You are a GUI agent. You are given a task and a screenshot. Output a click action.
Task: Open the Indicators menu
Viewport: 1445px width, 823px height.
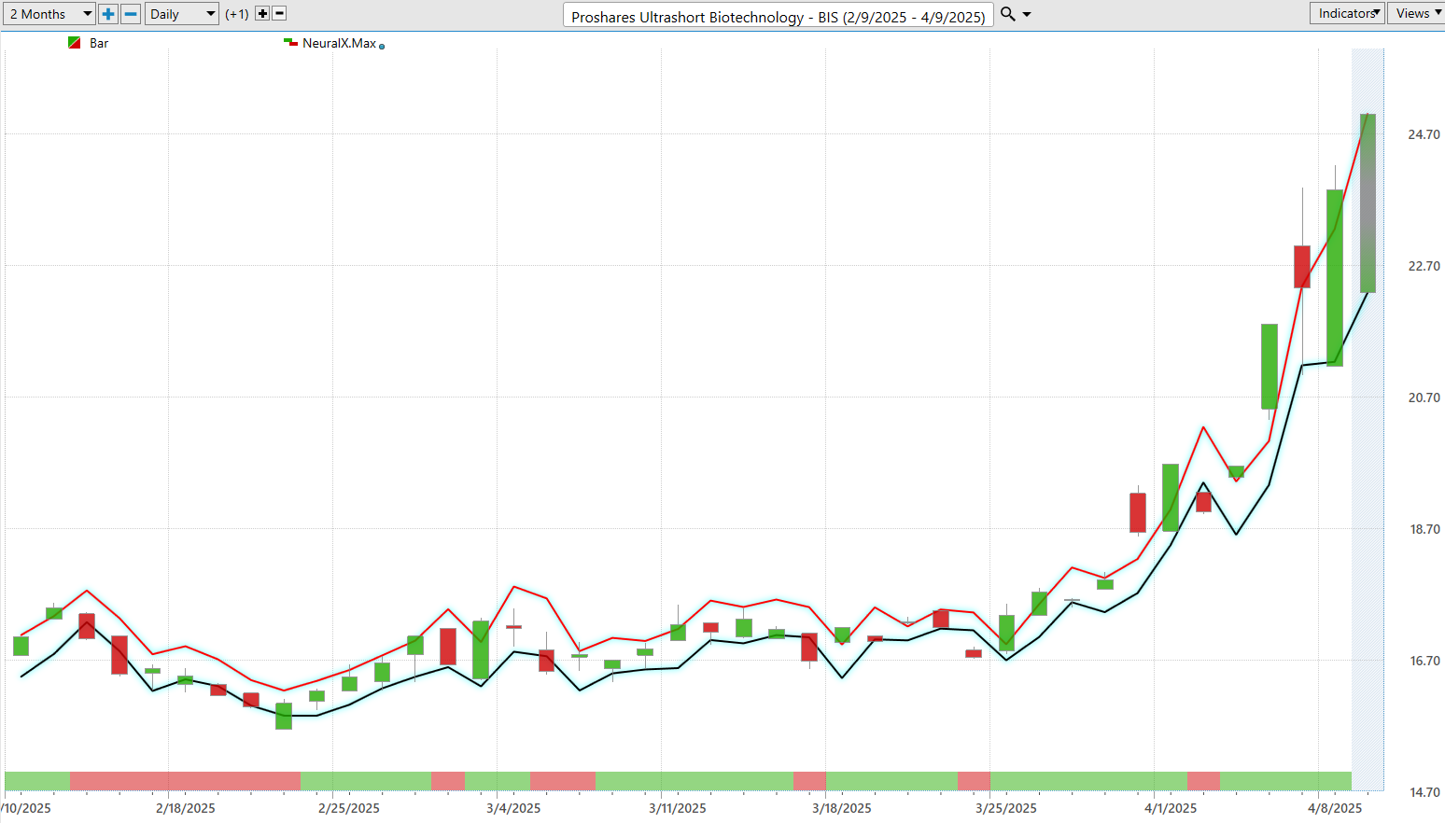pyautogui.click(x=1347, y=13)
